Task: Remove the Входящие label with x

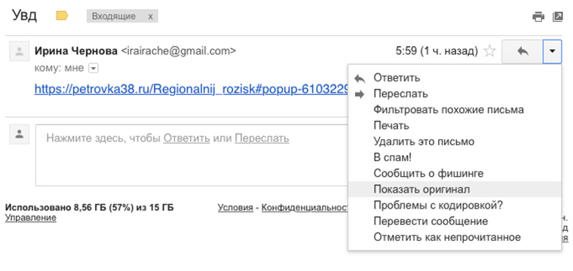Action: click(150, 17)
